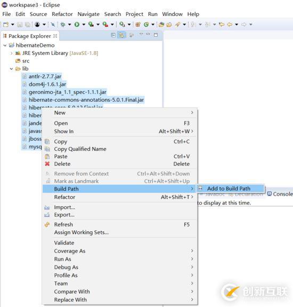The height and width of the screenshot is (307, 293).
Task: Open the Source menu
Action: point(38,14)
